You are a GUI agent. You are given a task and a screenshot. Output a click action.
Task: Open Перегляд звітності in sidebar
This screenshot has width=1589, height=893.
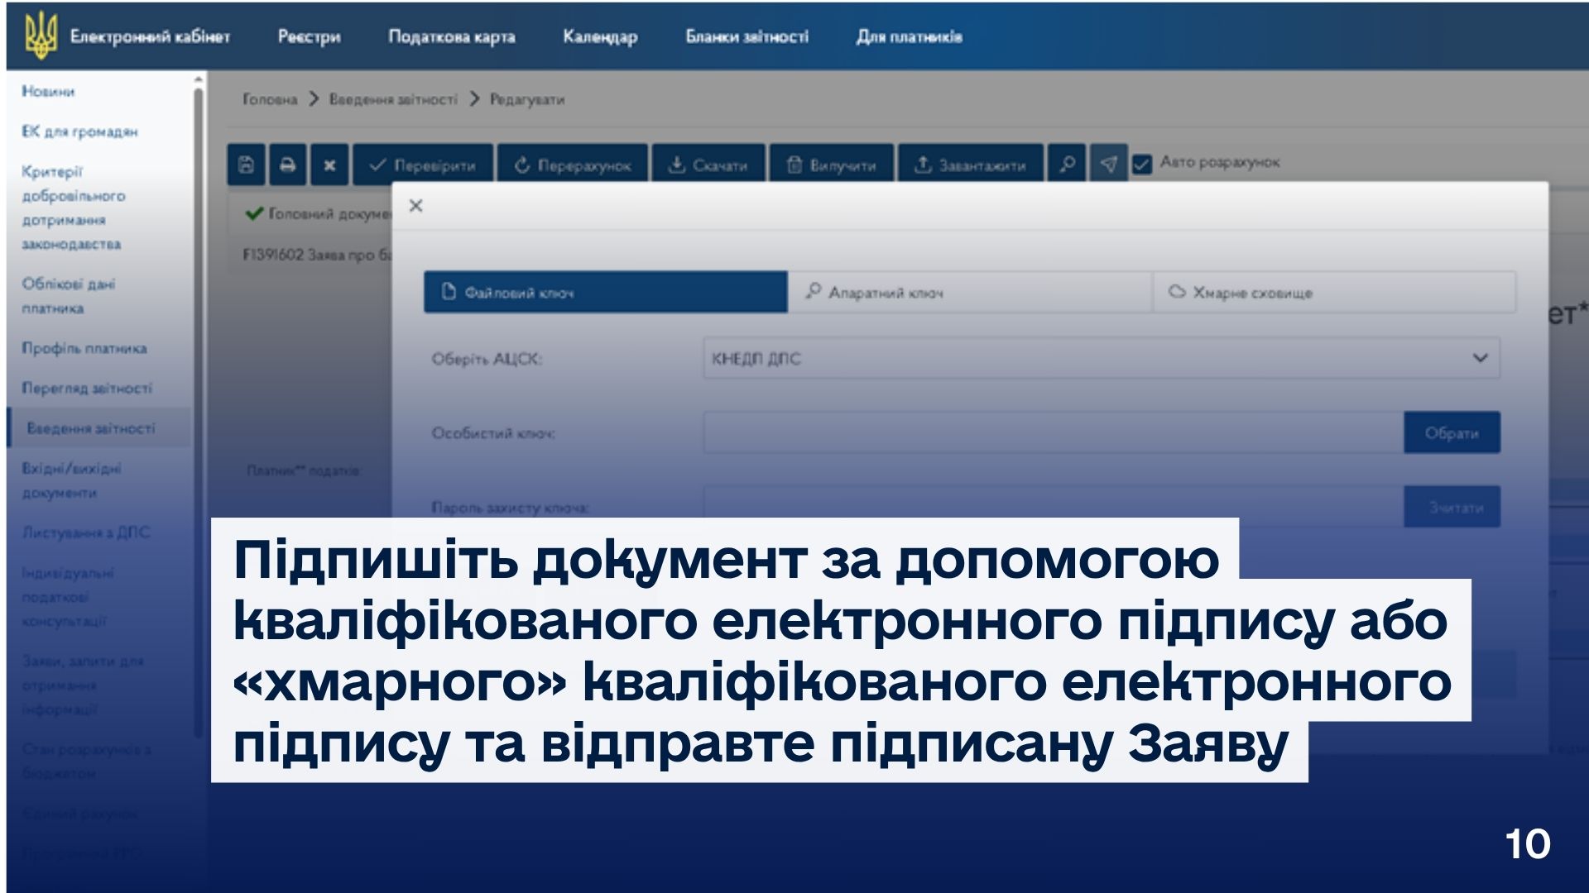[x=87, y=388]
